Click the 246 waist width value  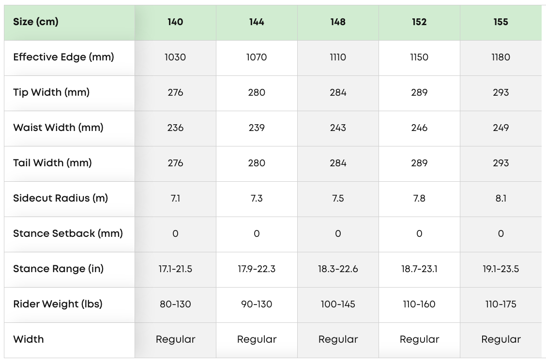coord(419,128)
